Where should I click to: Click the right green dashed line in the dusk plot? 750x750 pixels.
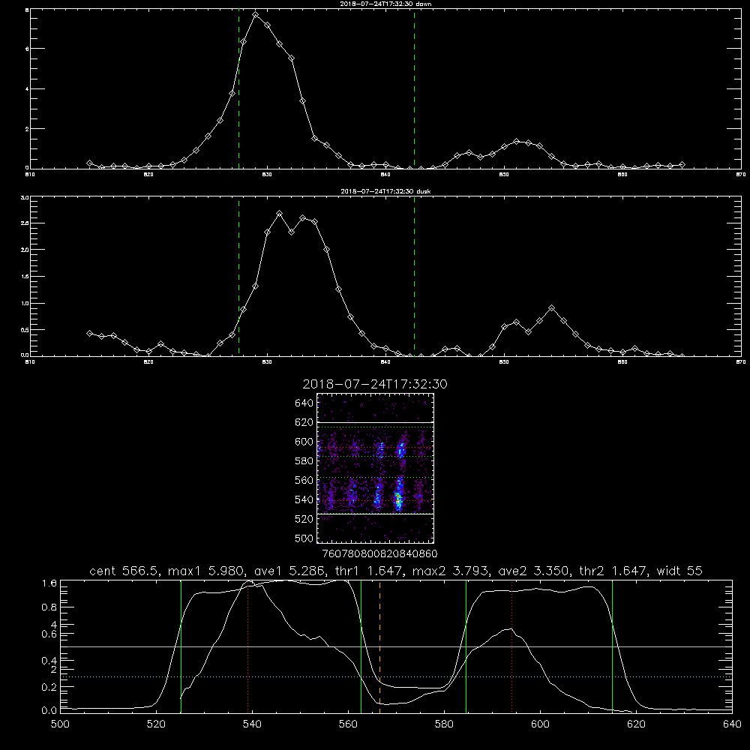(x=414, y=276)
